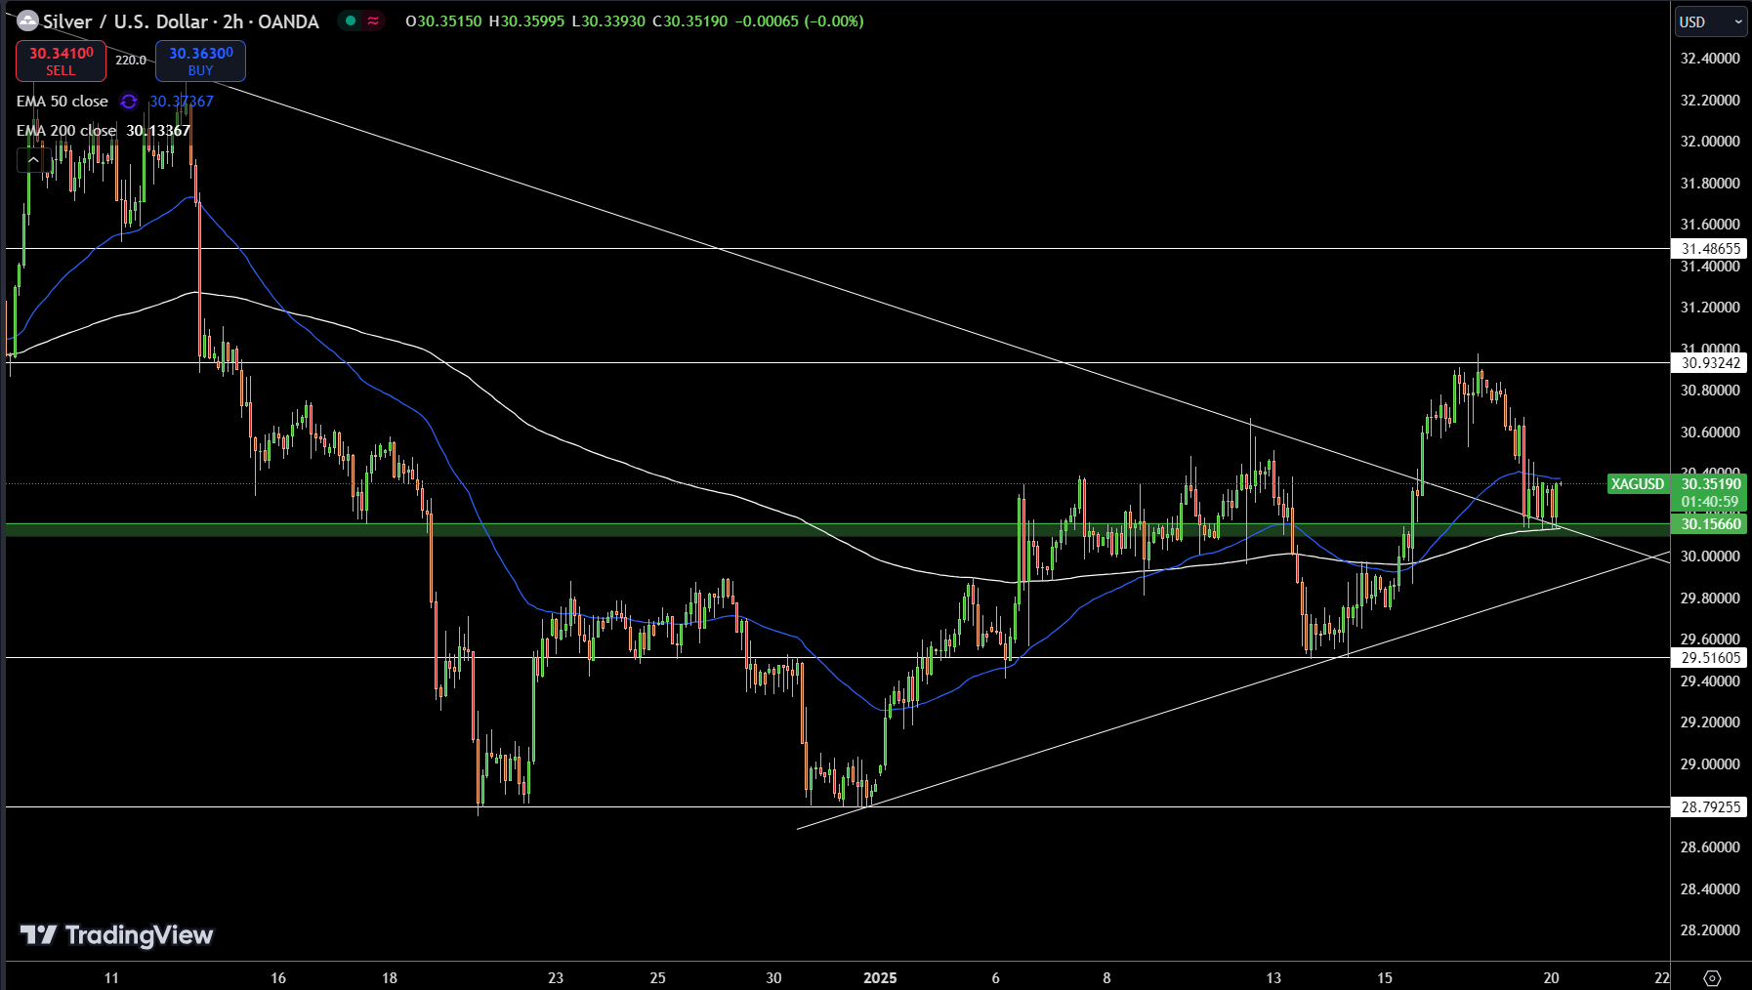Click the 30.34100 SELL button

click(61, 61)
